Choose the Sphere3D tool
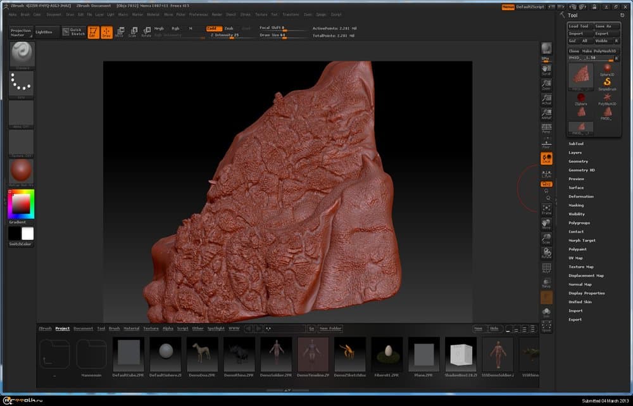 607,68
